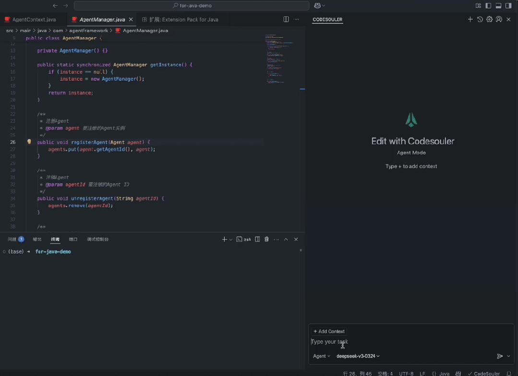Viewport: 518px width, 376px height.
Task: Open the terminal launch profile dropdown
Action: pyautogui.click(x=231, y=239)
